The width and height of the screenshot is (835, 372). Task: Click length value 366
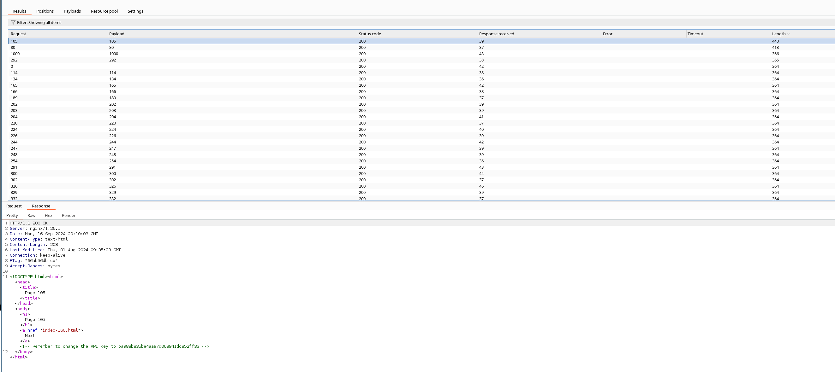(x=775, y=54)
